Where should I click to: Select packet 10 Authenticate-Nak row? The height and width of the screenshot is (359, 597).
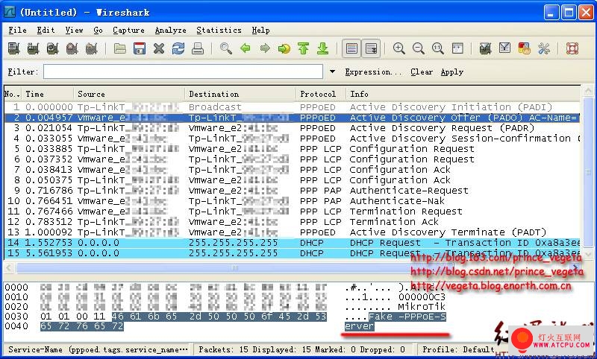[x=292, y=201]
